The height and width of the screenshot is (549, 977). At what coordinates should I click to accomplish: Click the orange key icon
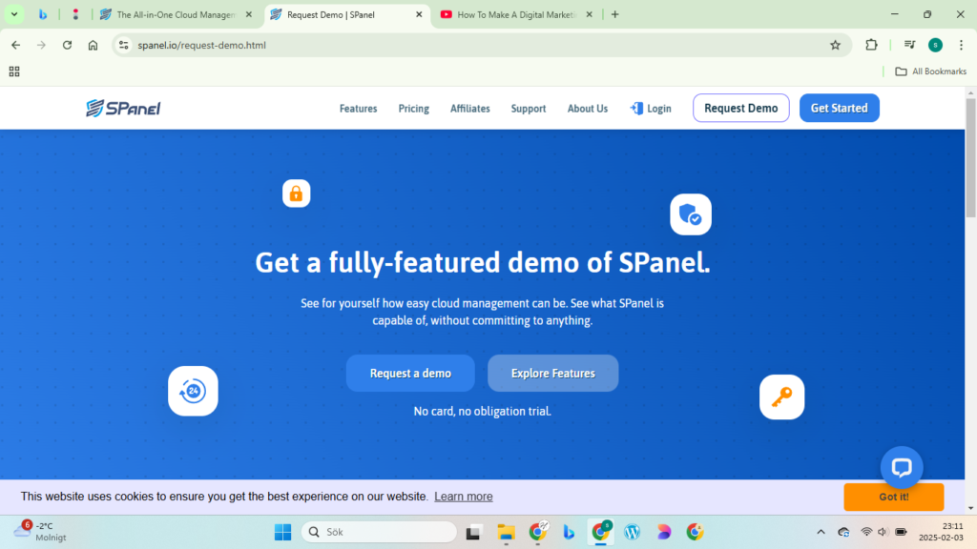[782, 397]
